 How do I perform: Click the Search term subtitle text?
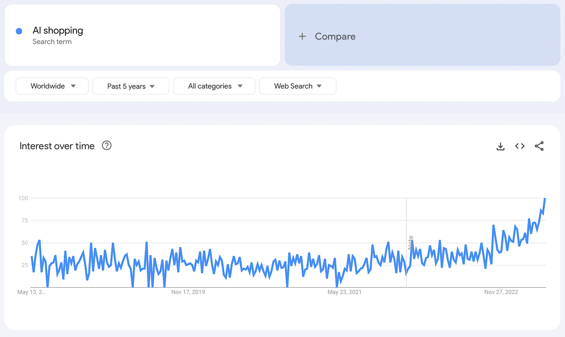52,42
